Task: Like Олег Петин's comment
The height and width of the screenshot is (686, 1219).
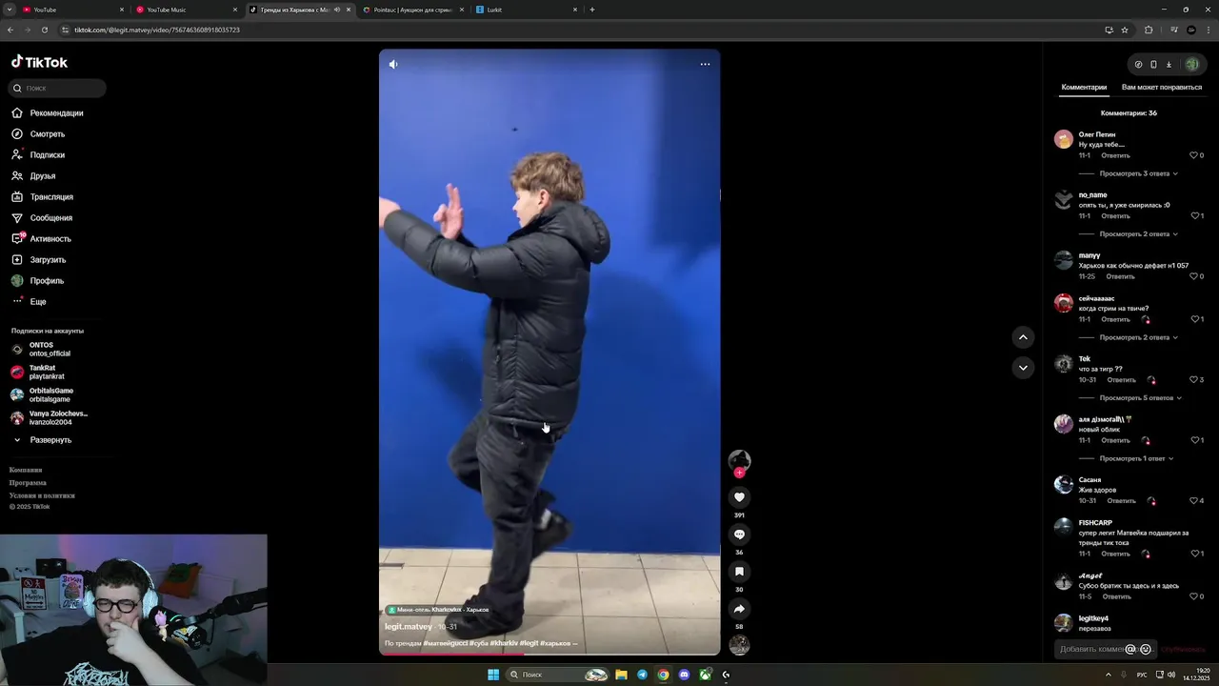Action: [1194, 155]
